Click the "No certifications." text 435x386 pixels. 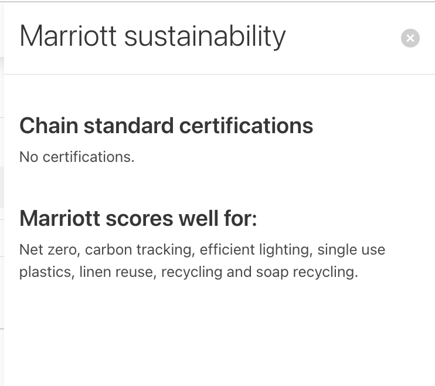click(x=77, y=157)
